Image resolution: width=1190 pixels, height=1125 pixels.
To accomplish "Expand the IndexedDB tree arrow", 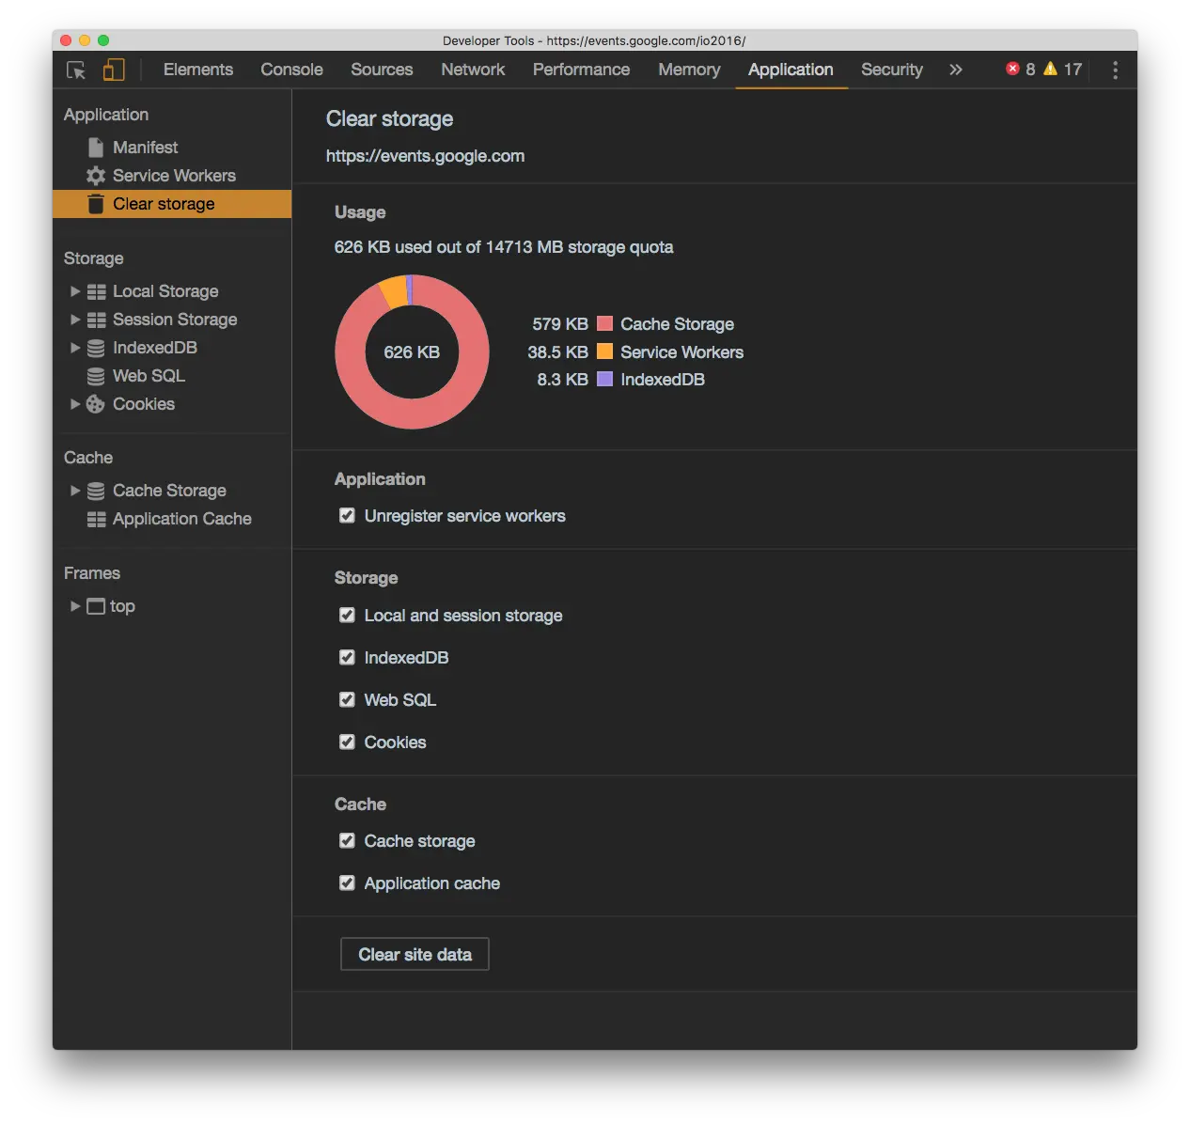I will coord(75,348).
